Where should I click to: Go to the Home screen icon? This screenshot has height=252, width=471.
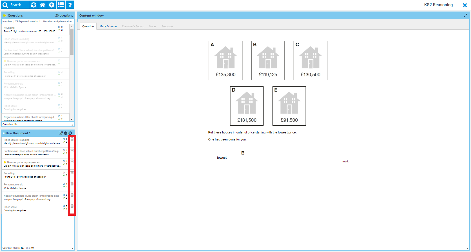(x=43, y=5)
